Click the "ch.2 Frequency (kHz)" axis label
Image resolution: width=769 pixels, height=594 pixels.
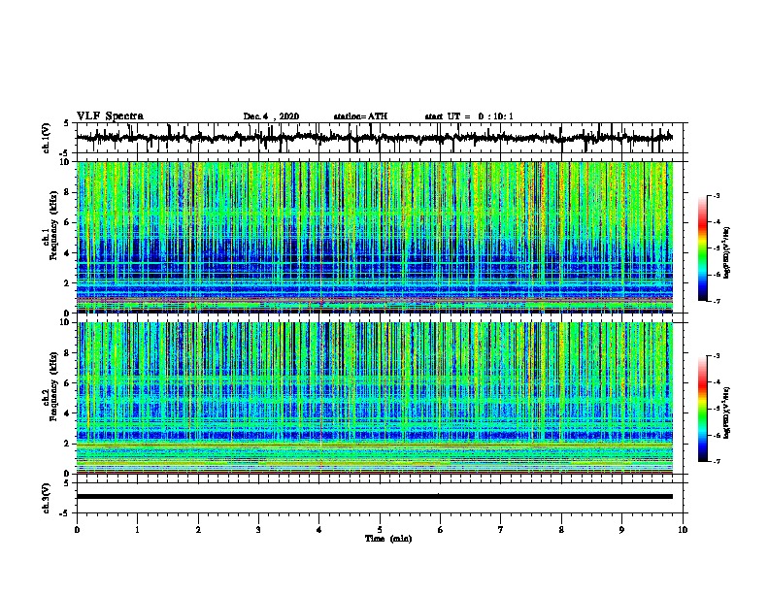pyautogui.click(x=50, y=385)
